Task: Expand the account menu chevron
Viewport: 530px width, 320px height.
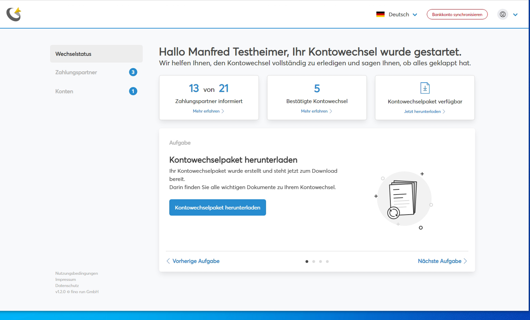Action: (x=515, y=15)
